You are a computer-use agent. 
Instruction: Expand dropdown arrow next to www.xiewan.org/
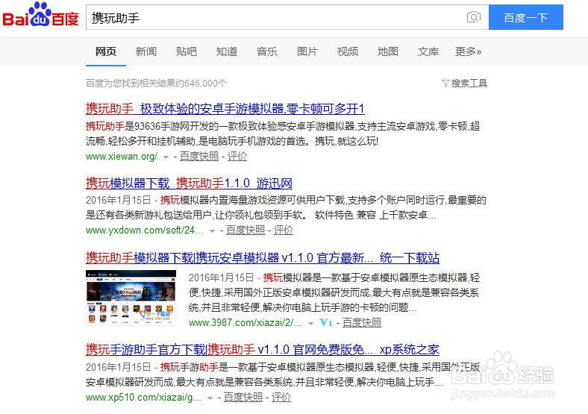(166, 157)
